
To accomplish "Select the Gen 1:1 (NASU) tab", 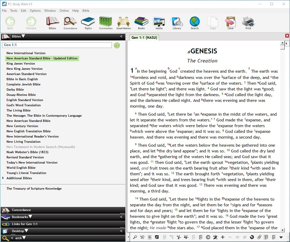I will tap(144, 38).
